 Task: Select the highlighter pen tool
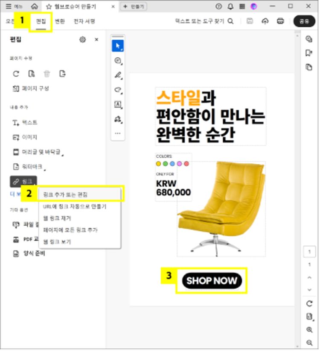118,75
